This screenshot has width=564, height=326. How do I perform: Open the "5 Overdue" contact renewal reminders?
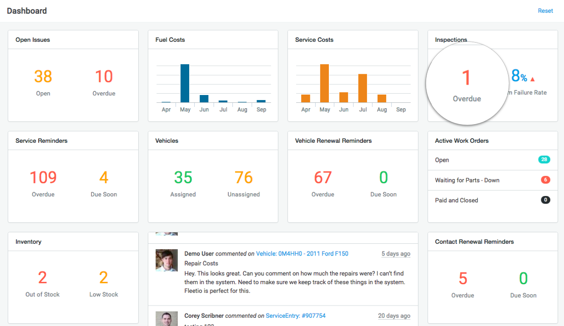(463, 278)
